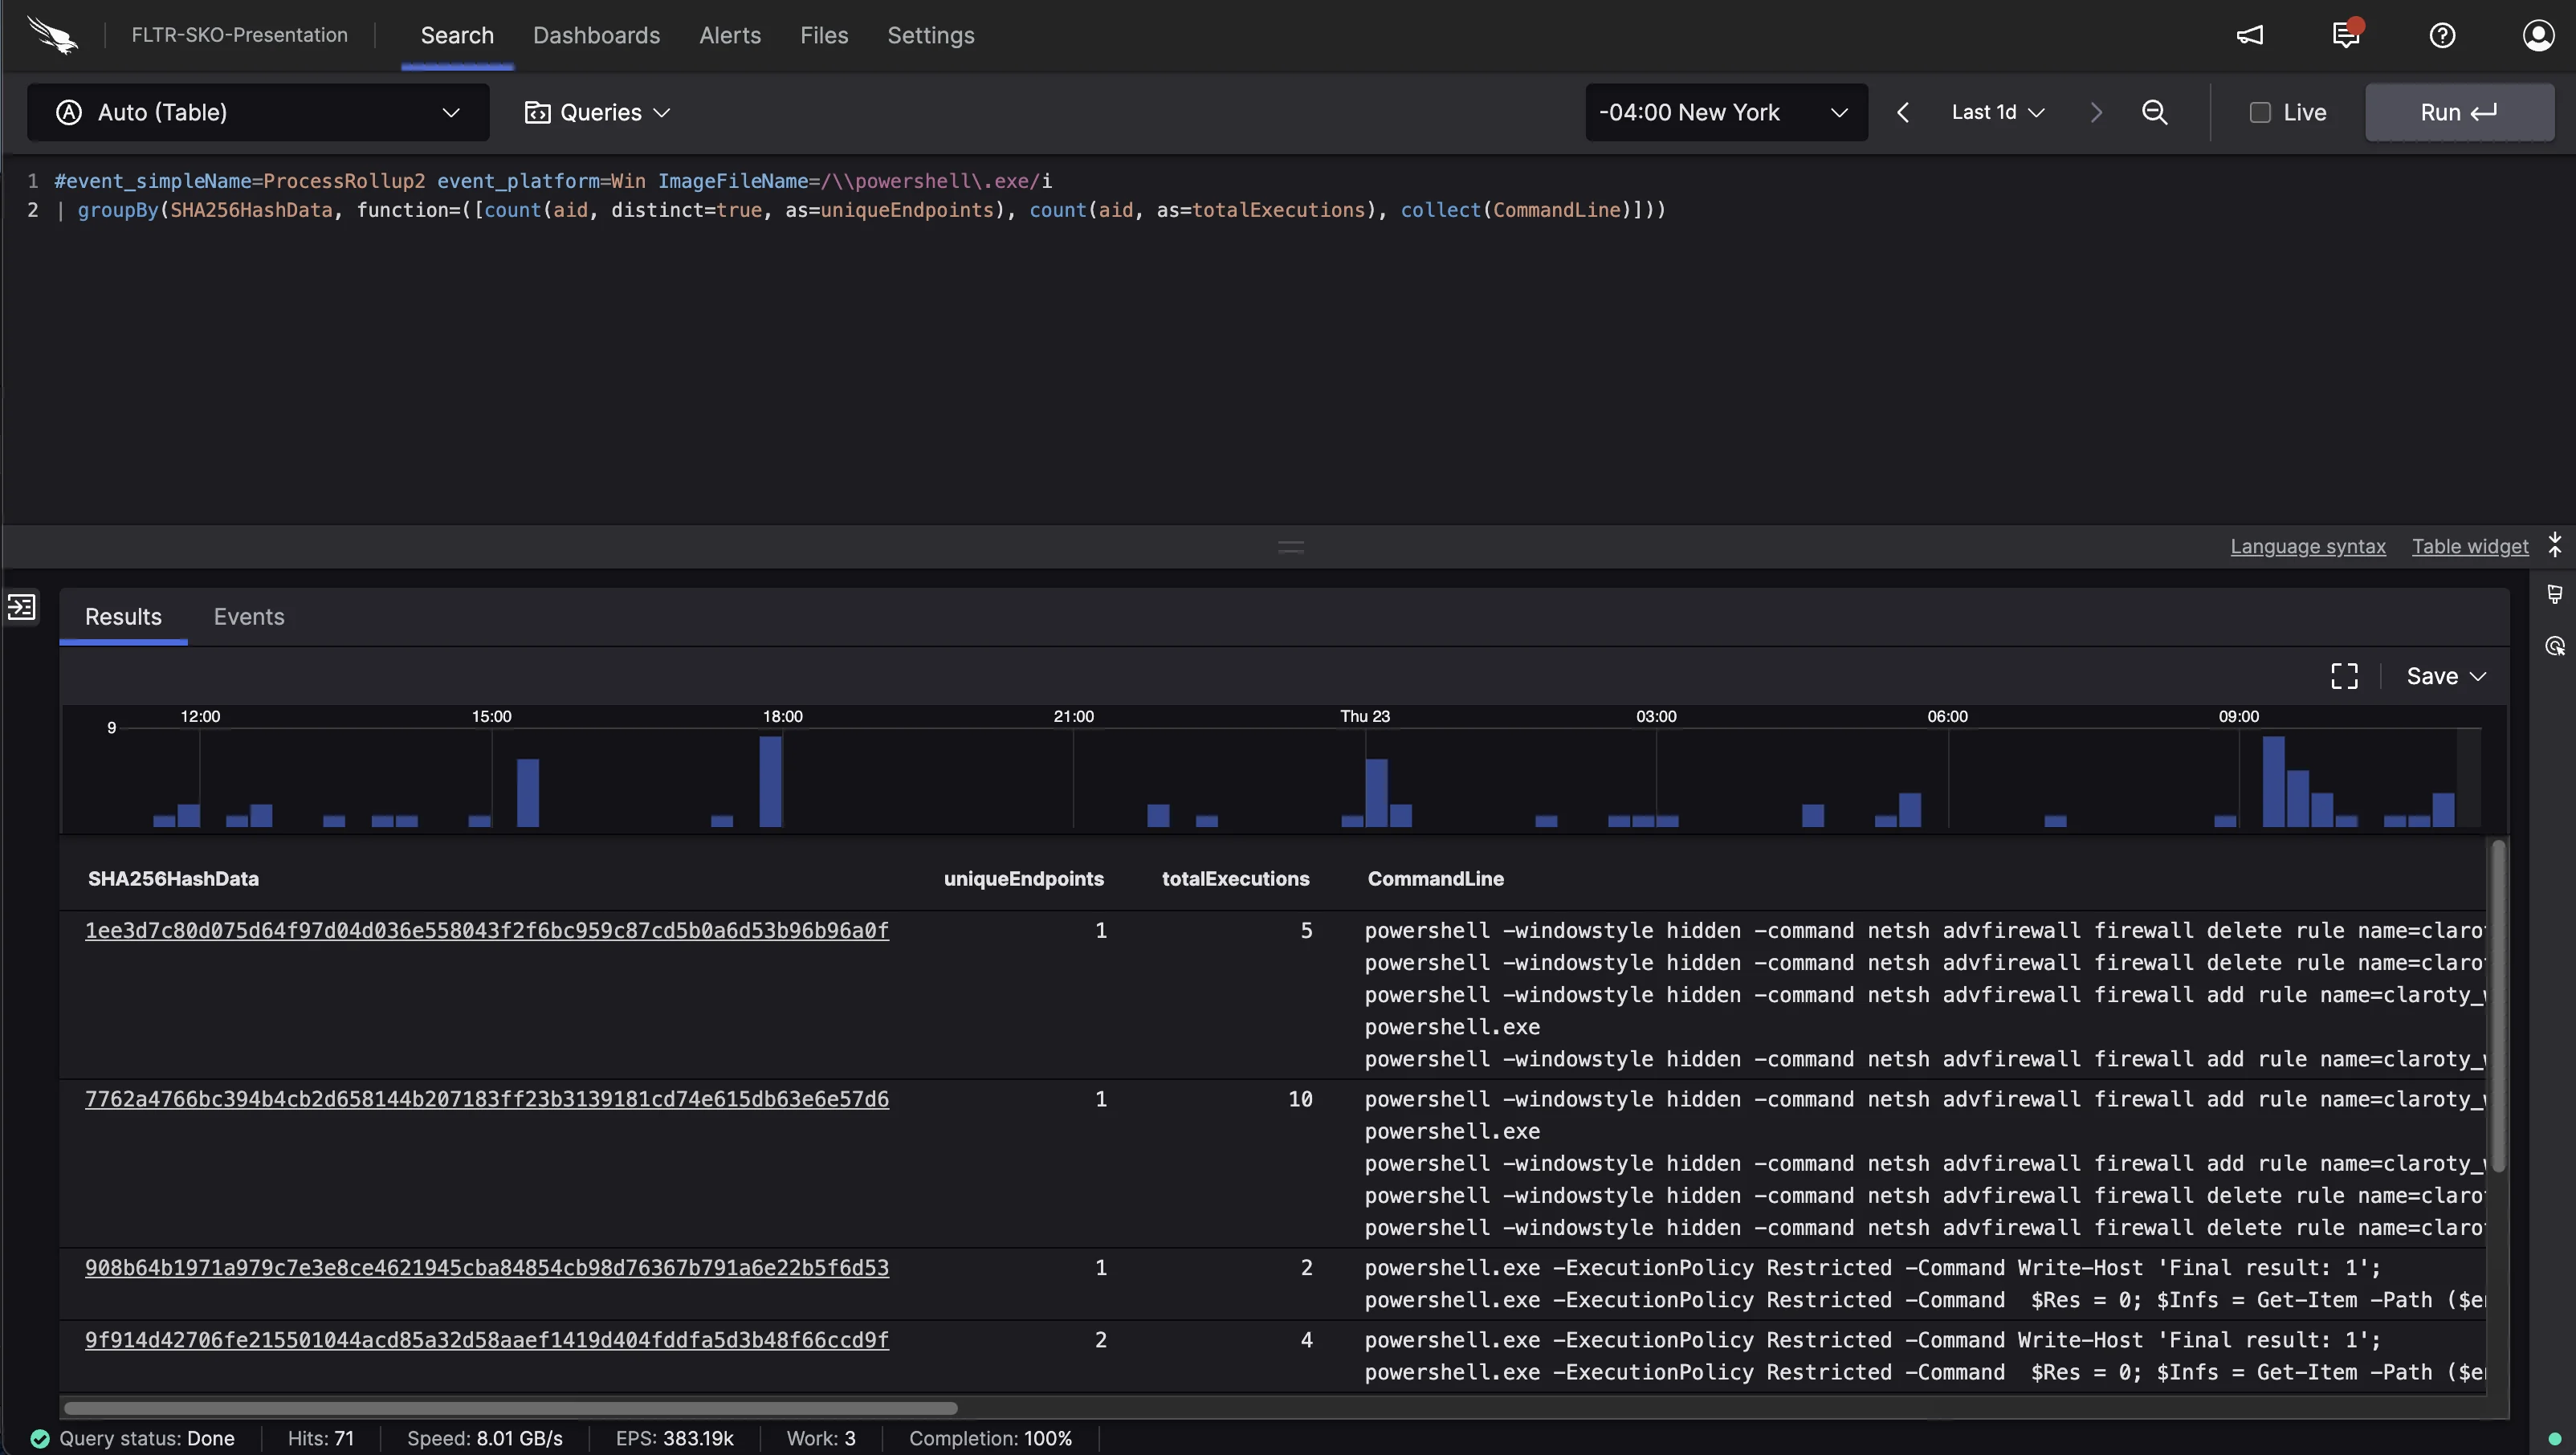Click the FLTR-SKO-Presentation repository name
This screenshot has width=2576, height=1455.
(x=239, y=35)
